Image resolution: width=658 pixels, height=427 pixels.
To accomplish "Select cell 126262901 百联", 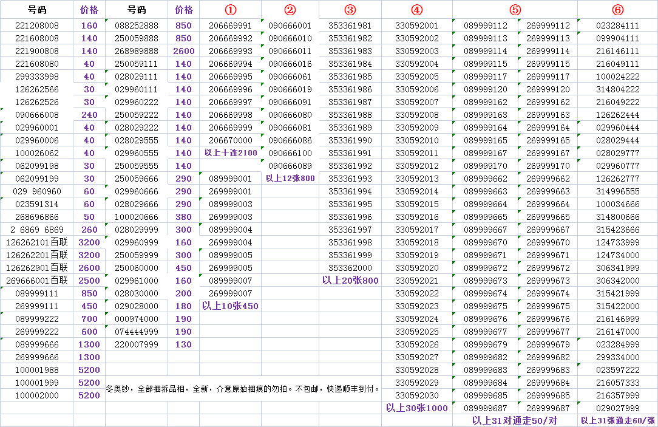I will 37,268.
